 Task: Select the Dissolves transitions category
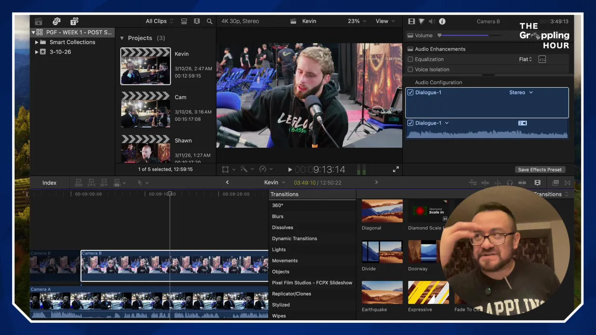(283, 228)
